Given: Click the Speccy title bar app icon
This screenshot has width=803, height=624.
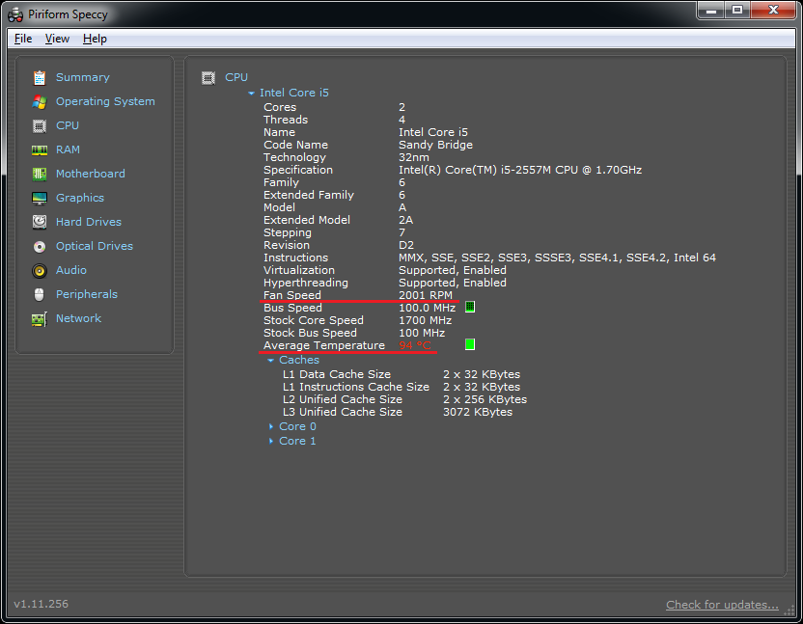Looking at the screenshot, I should 15,14.
